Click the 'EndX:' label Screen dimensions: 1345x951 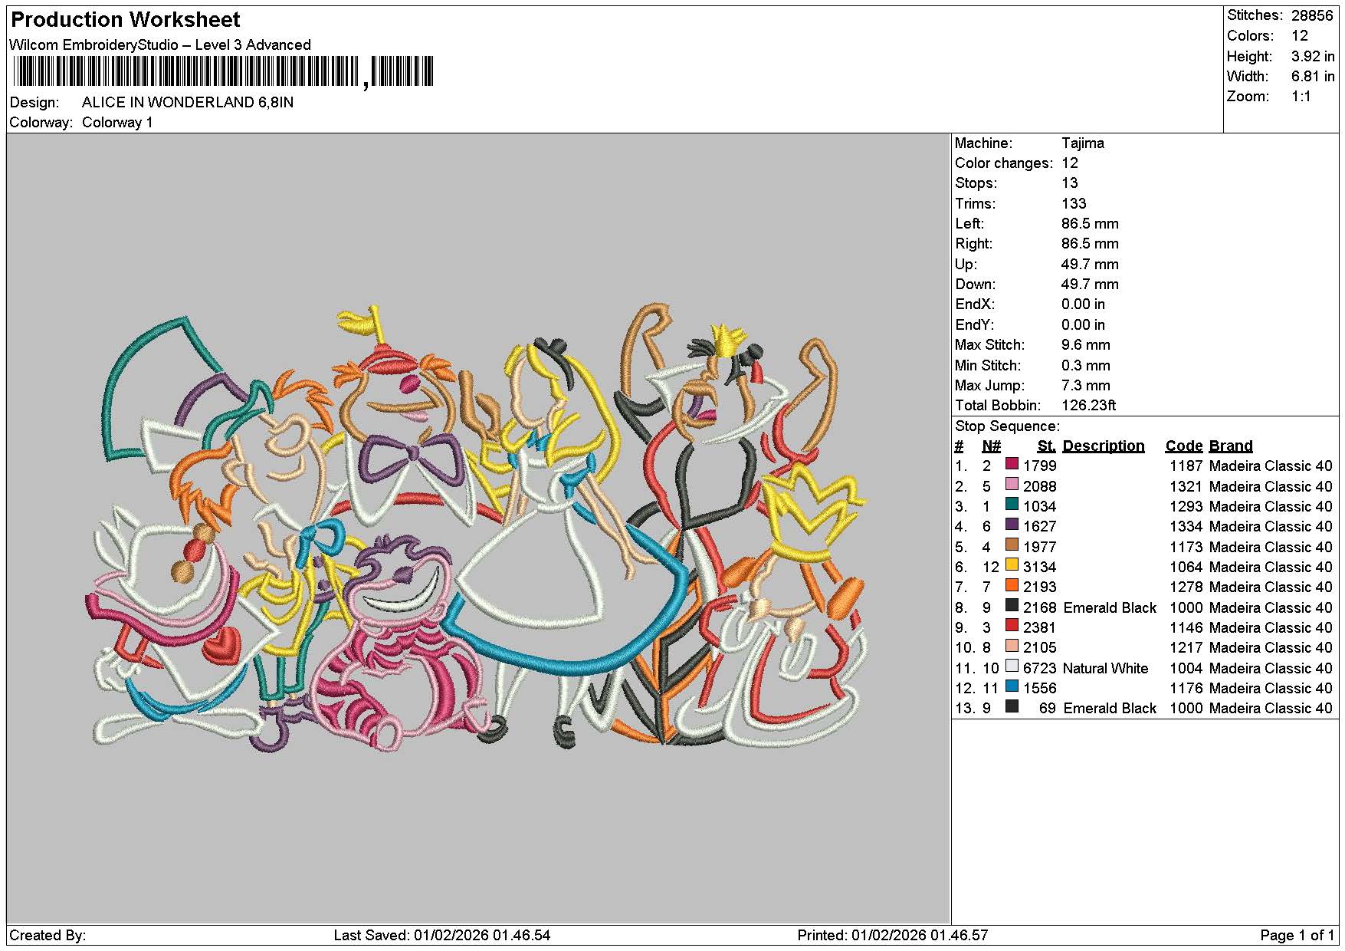pyautogui.click(x=975, y=304)
